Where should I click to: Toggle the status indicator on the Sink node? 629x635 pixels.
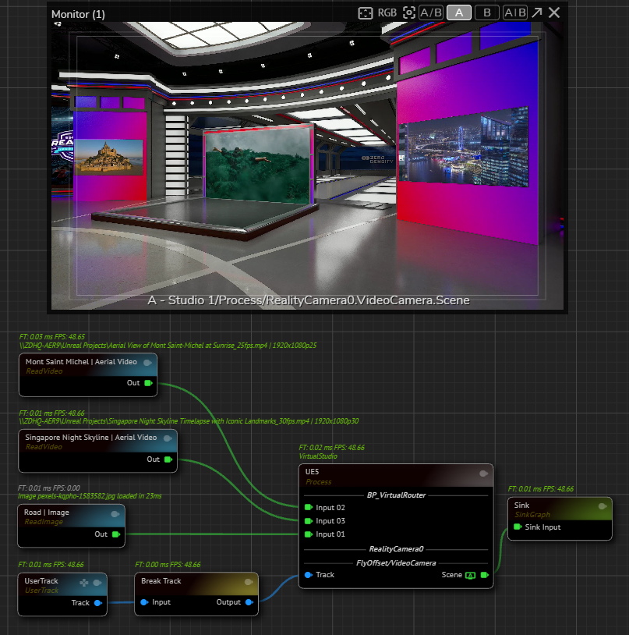pos(602,506)
